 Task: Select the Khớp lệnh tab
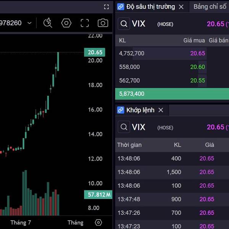pyautogui.click(x=140, y=110)
